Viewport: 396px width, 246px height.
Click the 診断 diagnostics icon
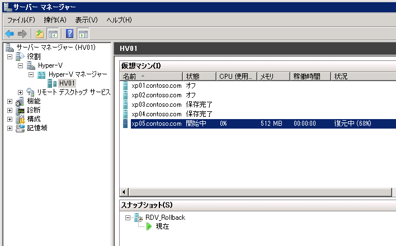click(20, 110)
